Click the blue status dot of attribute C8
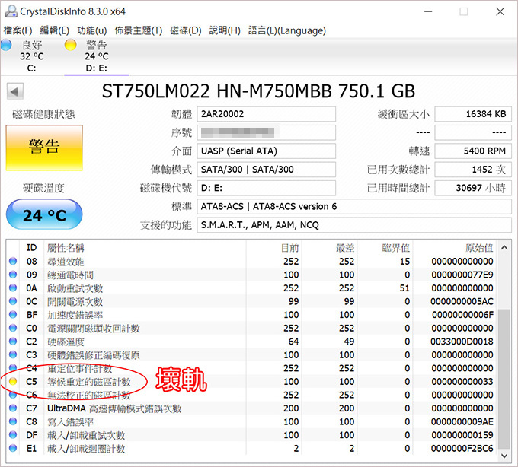518x467 pixels. [13, 421]
